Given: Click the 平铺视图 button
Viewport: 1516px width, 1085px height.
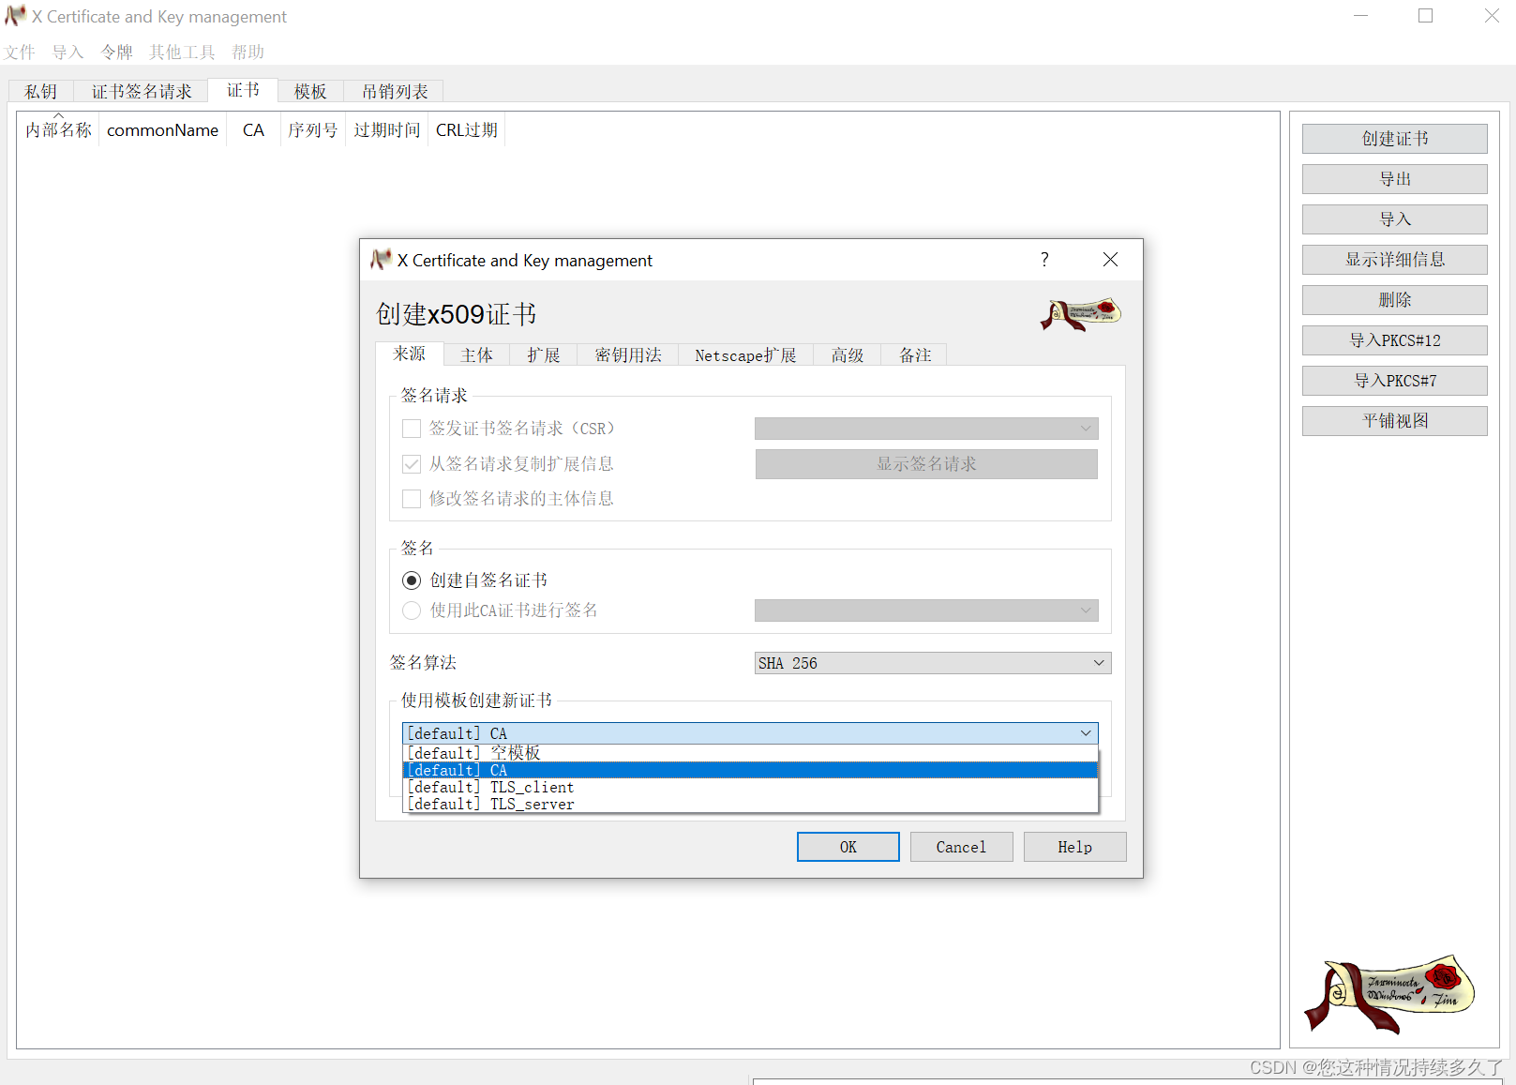Looking at the screenshot, I should (x=1394, y=420).
